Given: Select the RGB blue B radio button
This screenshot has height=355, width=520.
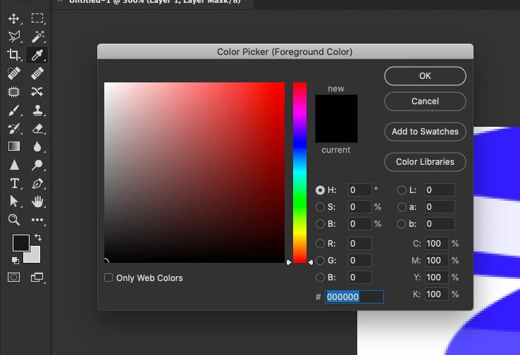Looking at the screenshot, I should pyautogui.click(x=320, y=277).
